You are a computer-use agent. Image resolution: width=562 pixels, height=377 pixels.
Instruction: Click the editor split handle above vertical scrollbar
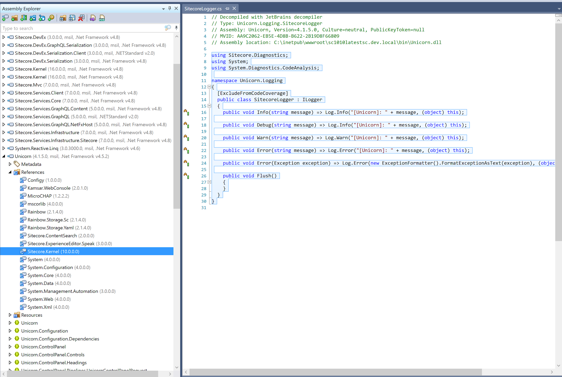click(558, 15)
